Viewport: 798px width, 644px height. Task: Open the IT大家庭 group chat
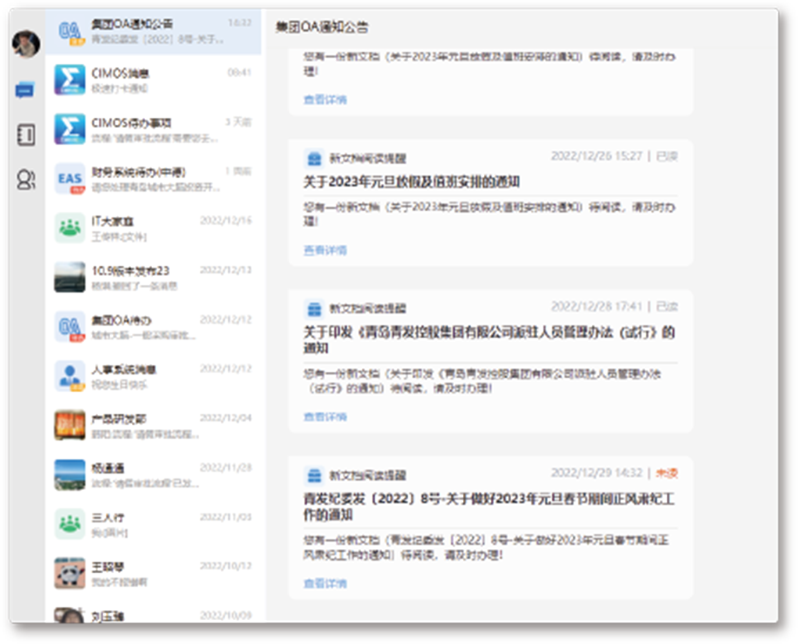[153, 228]
